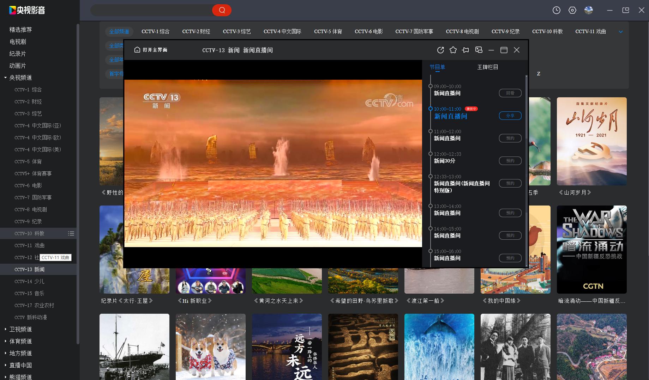The height and width of the screenshot is (380, 649).
Task: Open channel list icon on CCTV-10 科教 row
Action: (71, 233)
